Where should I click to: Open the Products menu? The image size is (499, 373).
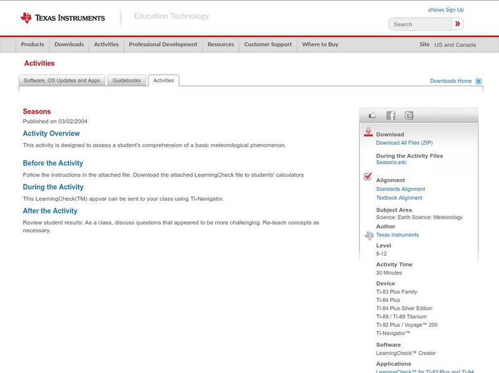point(32,44)
